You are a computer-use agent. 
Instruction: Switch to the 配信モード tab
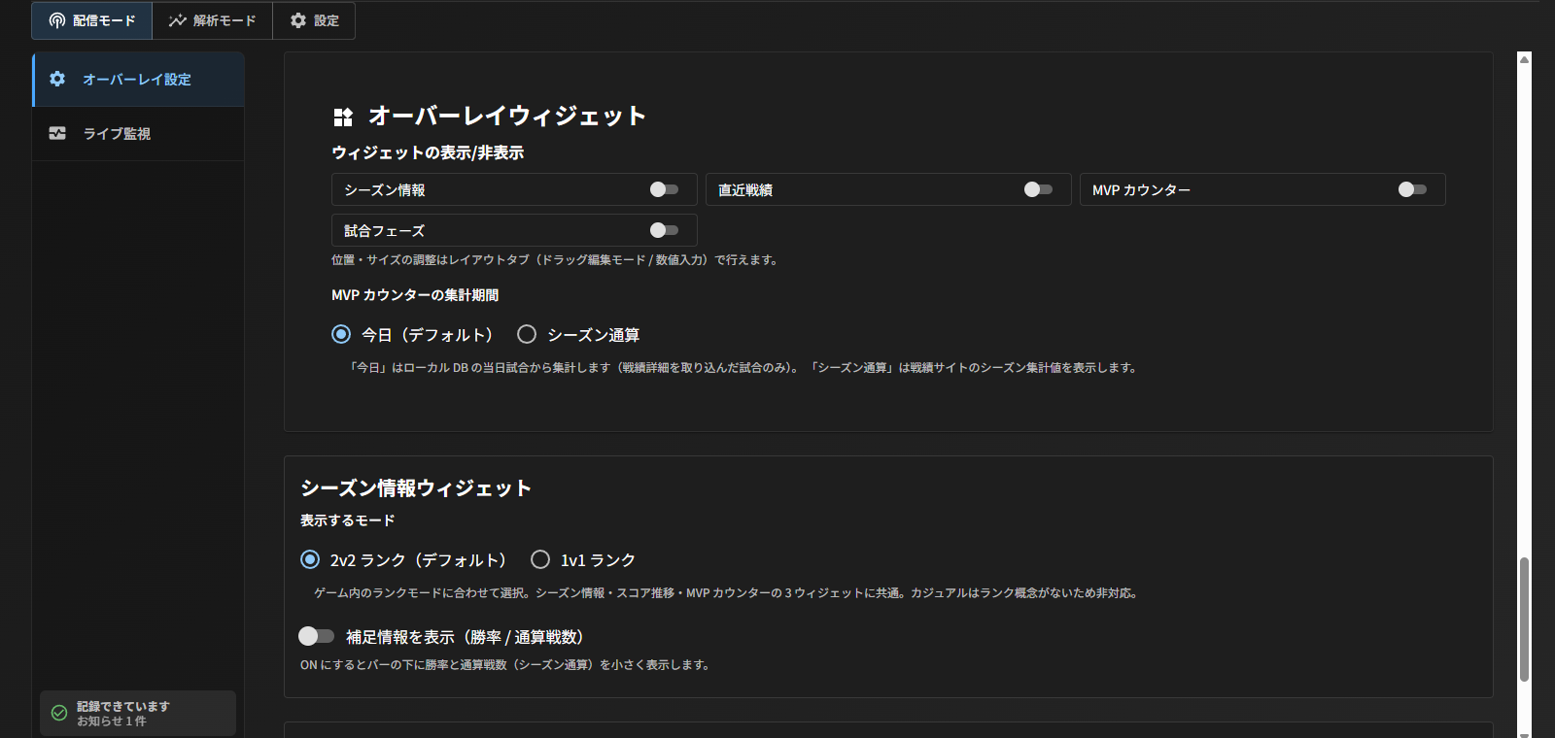pos(92,20)
